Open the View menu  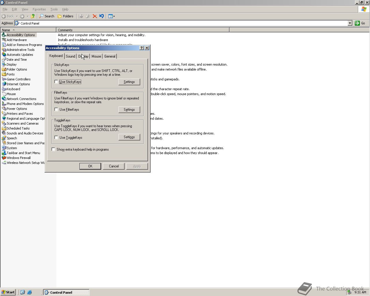[x=25, y=9]
